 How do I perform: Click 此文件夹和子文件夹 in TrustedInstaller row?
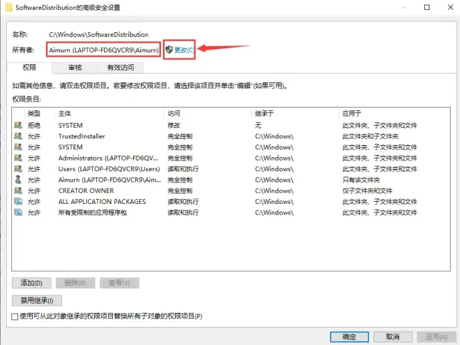371,136
